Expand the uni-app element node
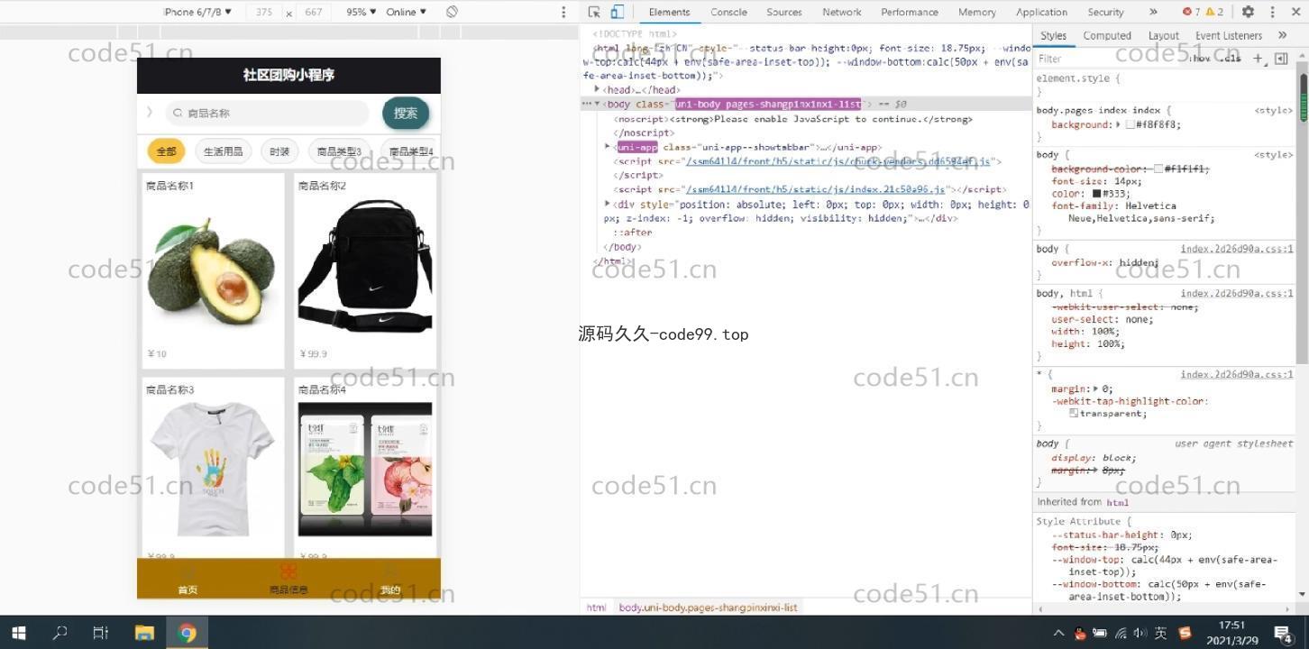Viewport: 1309px width, 649px height. coord(608,147)
